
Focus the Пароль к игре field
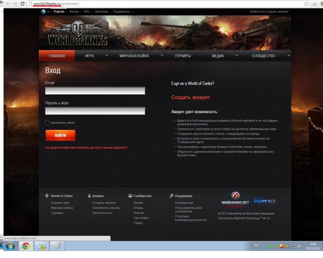tap(95, 111)
